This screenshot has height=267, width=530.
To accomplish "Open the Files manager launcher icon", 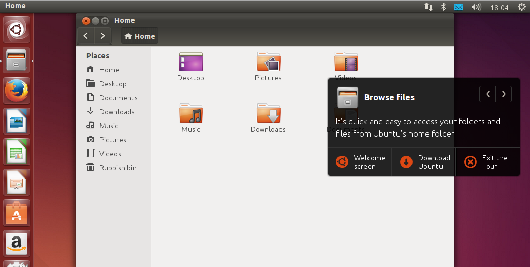I will pyautogui.click(x=17, y=60).
